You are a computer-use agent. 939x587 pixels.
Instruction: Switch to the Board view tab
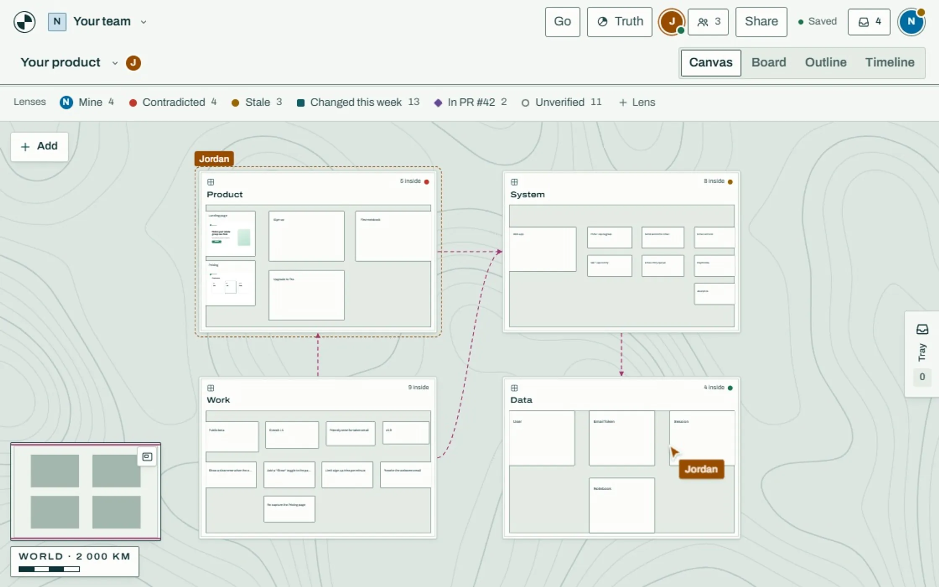point(768,62)
